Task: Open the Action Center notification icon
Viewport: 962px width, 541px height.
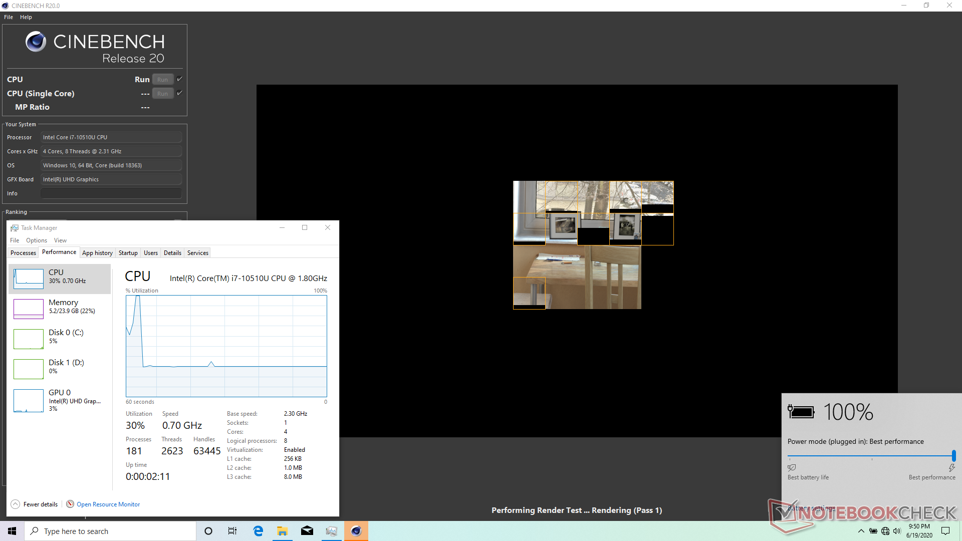Action: 945,531
